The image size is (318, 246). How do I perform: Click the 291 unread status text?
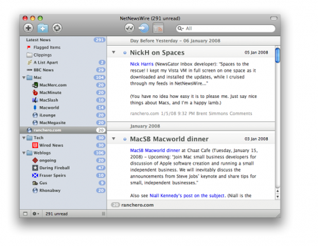point(56,214)
